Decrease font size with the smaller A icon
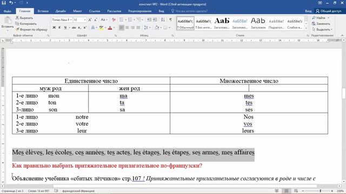The width and height of the screenshot is (346, 194). click(x=96, y=20)
